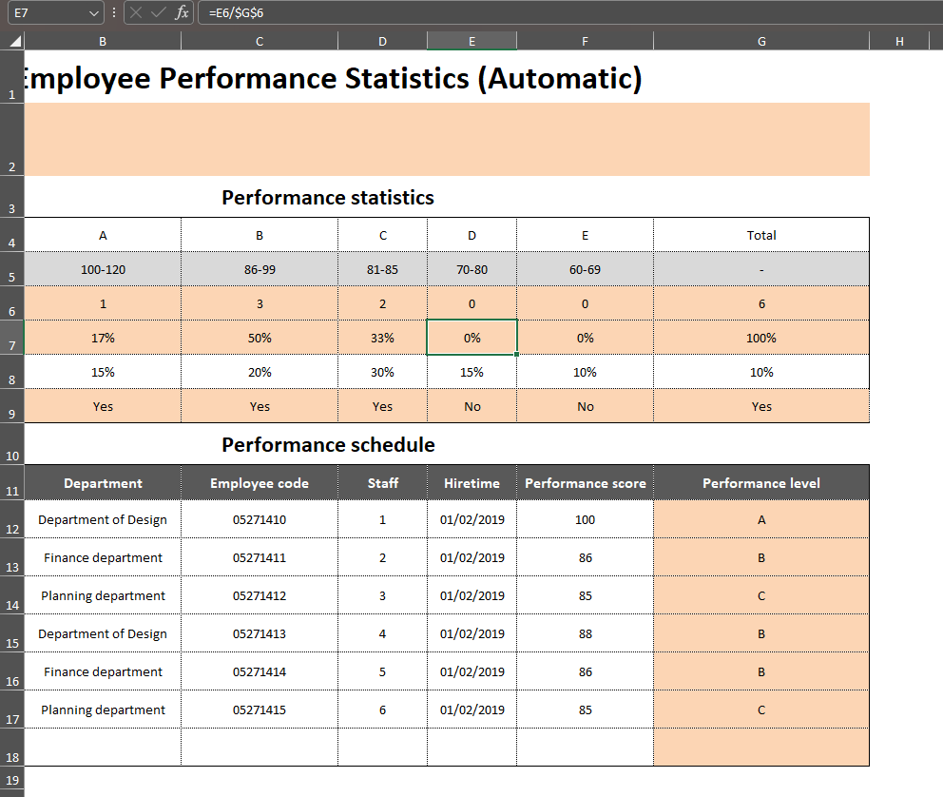Click Planning department in row 14

pos(103,595)
